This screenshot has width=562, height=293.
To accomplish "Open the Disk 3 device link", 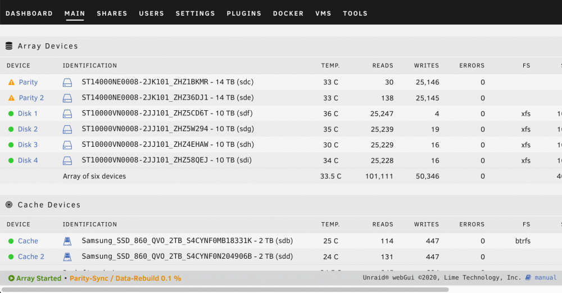I will coord(28,145).
